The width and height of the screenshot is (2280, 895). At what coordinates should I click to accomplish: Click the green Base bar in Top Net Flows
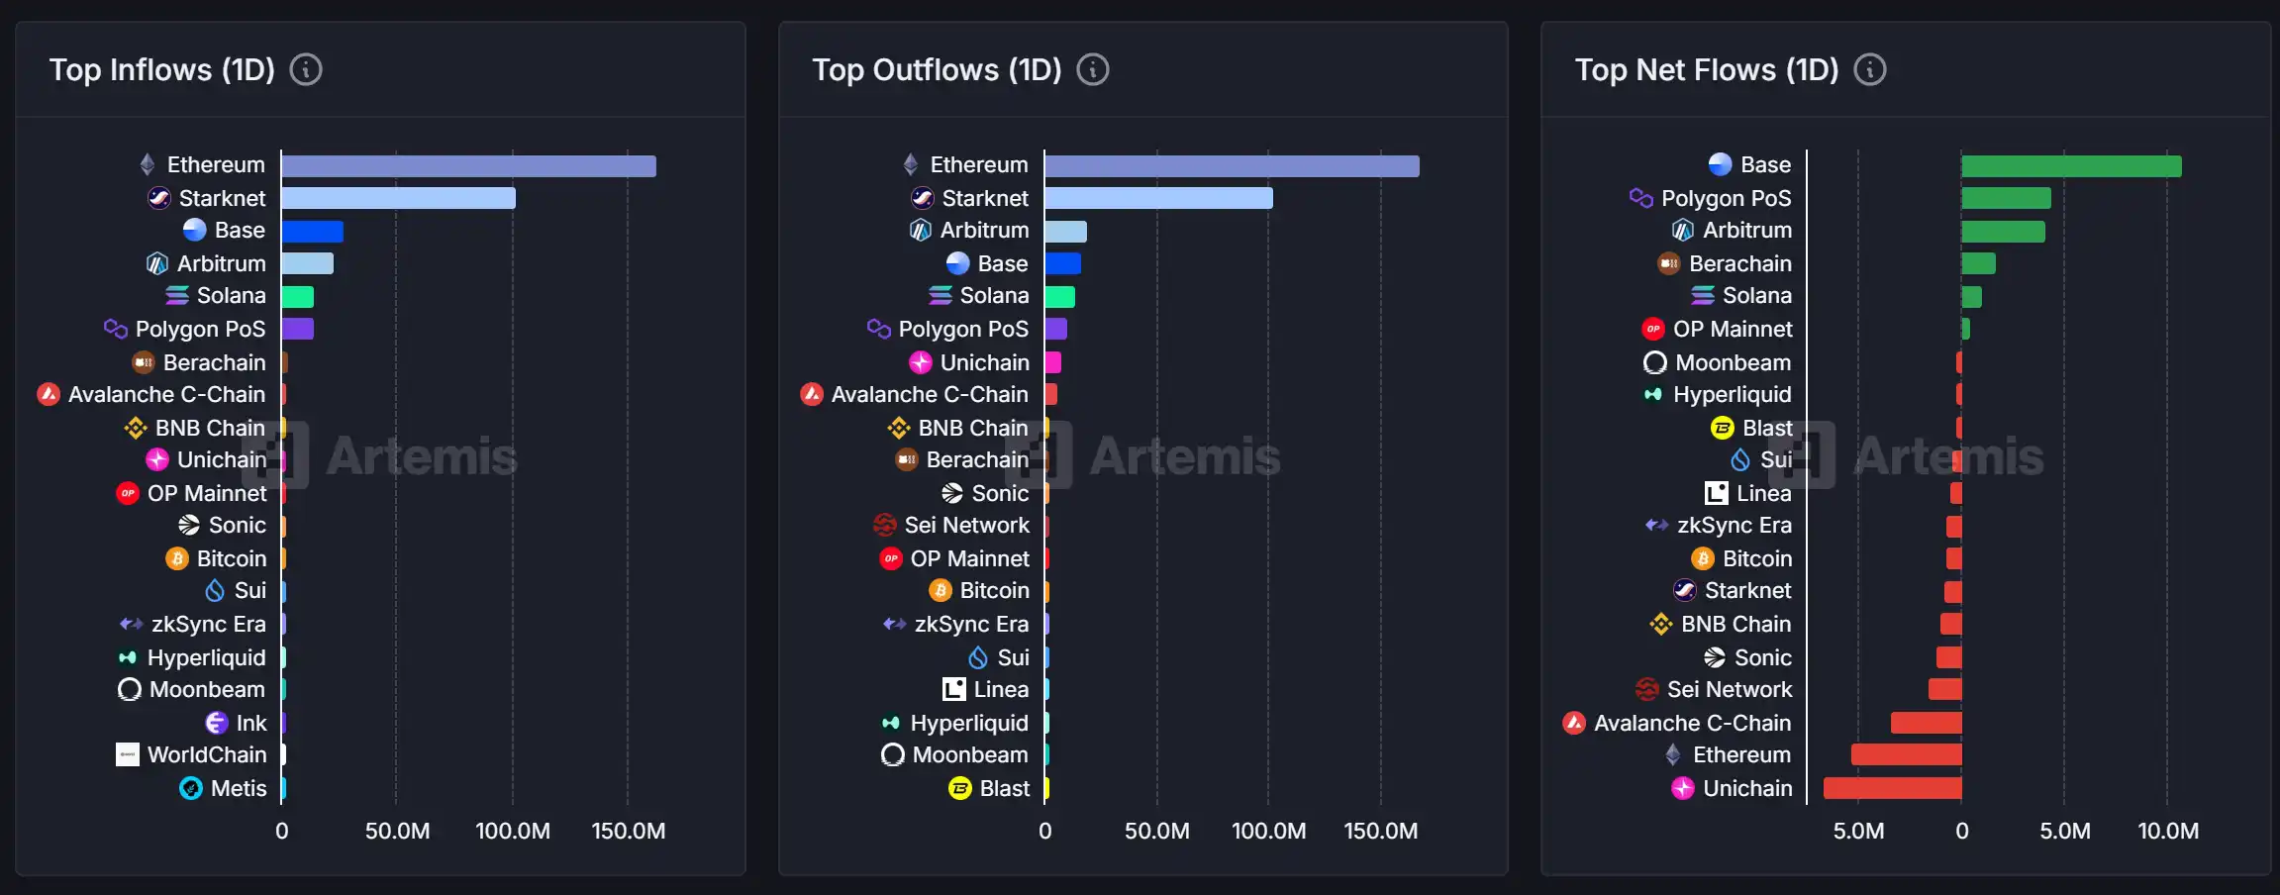point(2072,165)
